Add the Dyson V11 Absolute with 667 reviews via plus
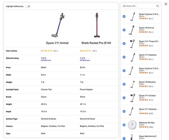This screenshot has height=140, width=169. pos(124,111)
